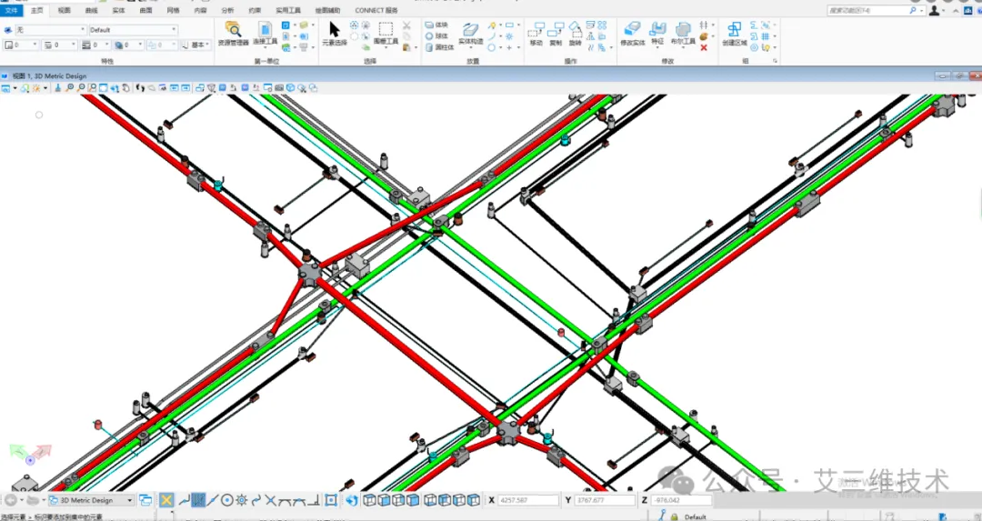
Task: Click the models window icon beside model dropdown
Action: click(x=145, y=500)
